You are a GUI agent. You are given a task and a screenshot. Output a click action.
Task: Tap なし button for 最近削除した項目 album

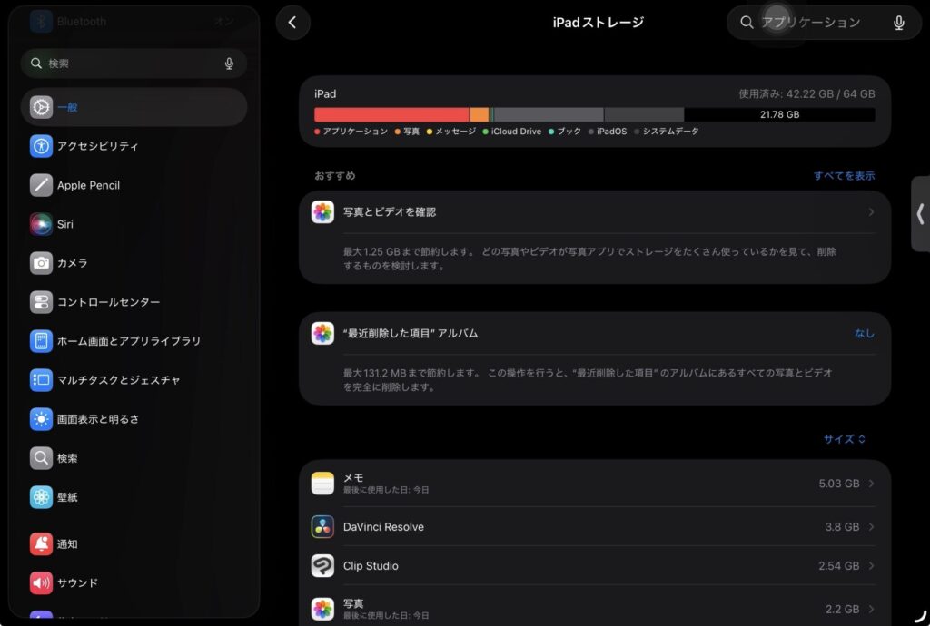(x=864, y=334)
